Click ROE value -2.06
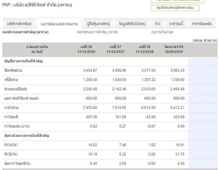The image size is (219, 170). [x=151, y=154]
